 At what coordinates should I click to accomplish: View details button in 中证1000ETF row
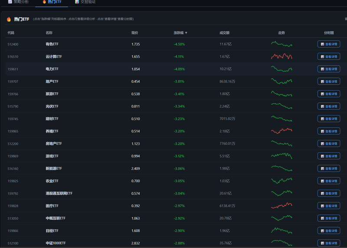click(x=329, y=243)
